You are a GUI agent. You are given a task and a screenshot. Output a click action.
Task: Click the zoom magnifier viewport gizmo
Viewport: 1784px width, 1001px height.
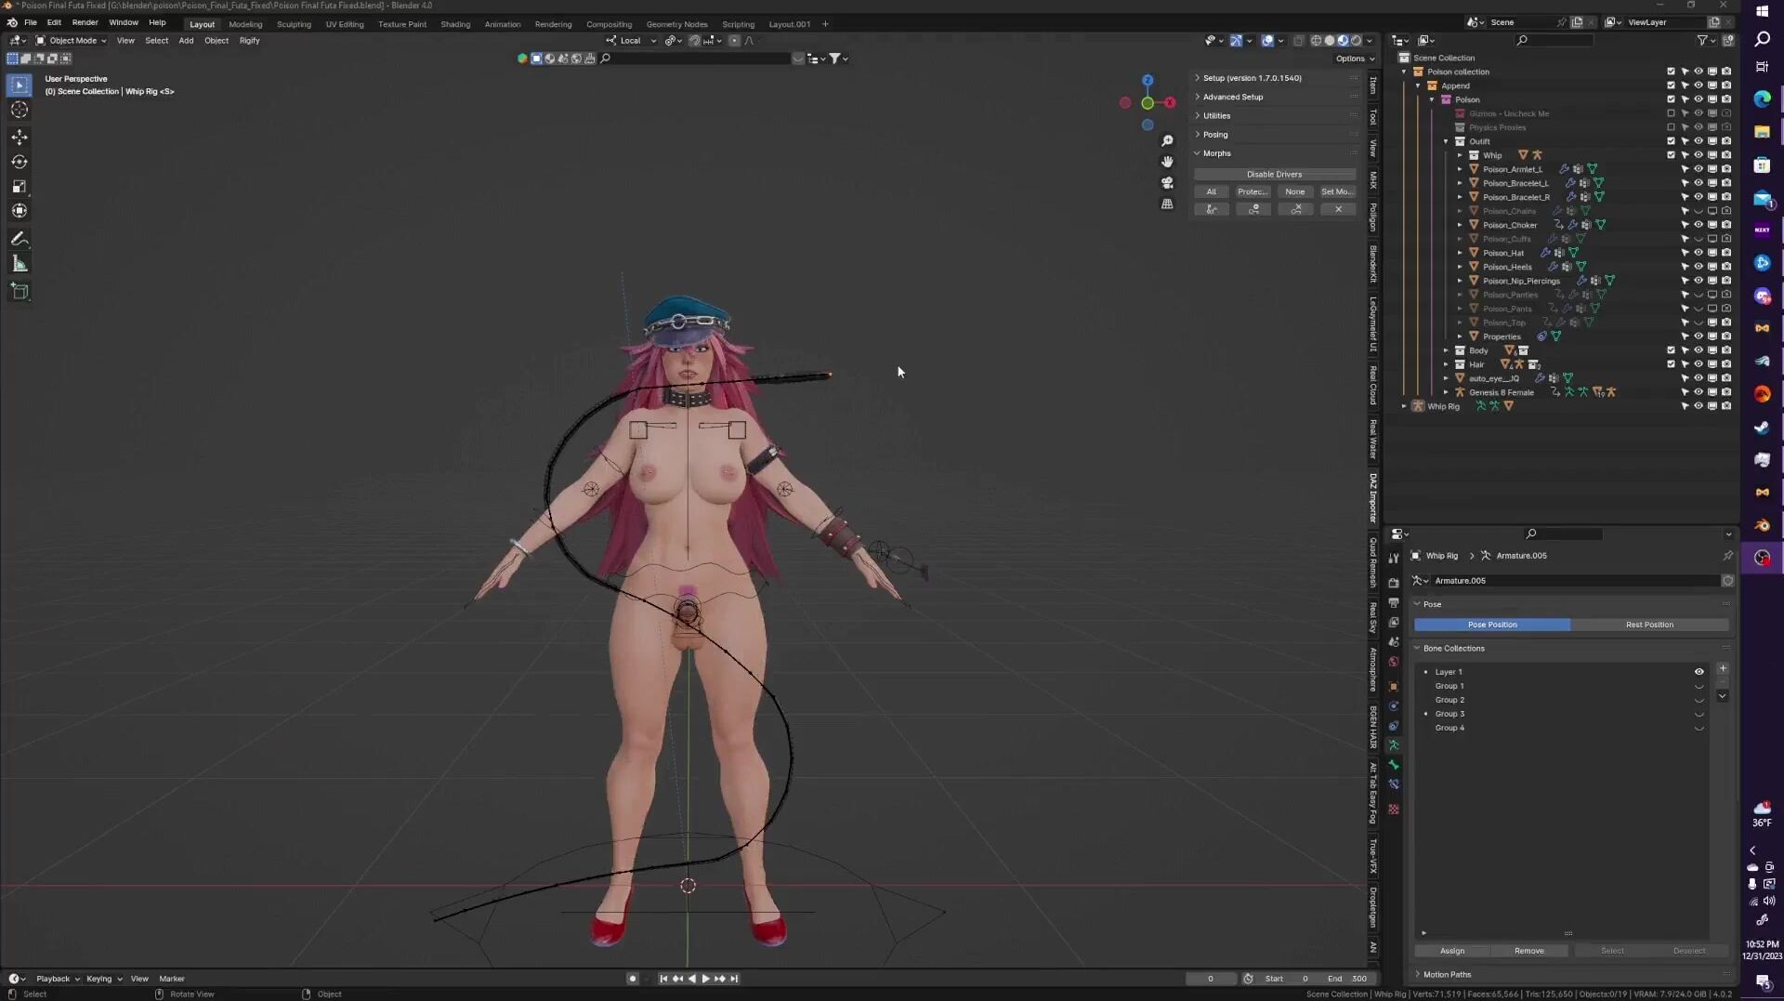coord(1167,141)
